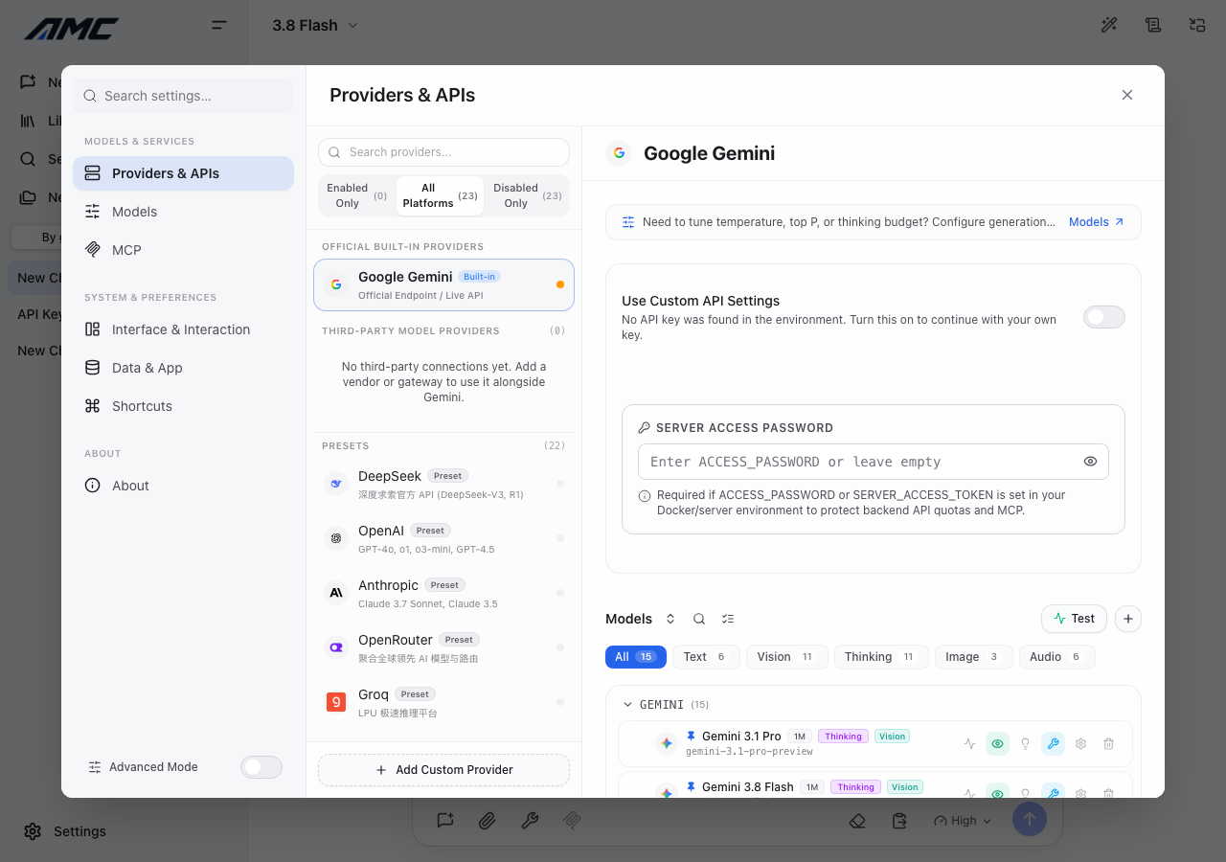The image size is (1226, 862).
Task: Select the Groq preset provider
Action: tap(443, 703)
